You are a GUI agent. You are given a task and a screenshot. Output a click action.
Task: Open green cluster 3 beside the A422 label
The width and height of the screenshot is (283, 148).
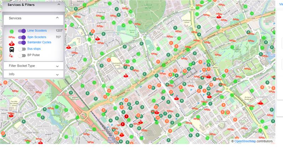[x=76, y=8]
